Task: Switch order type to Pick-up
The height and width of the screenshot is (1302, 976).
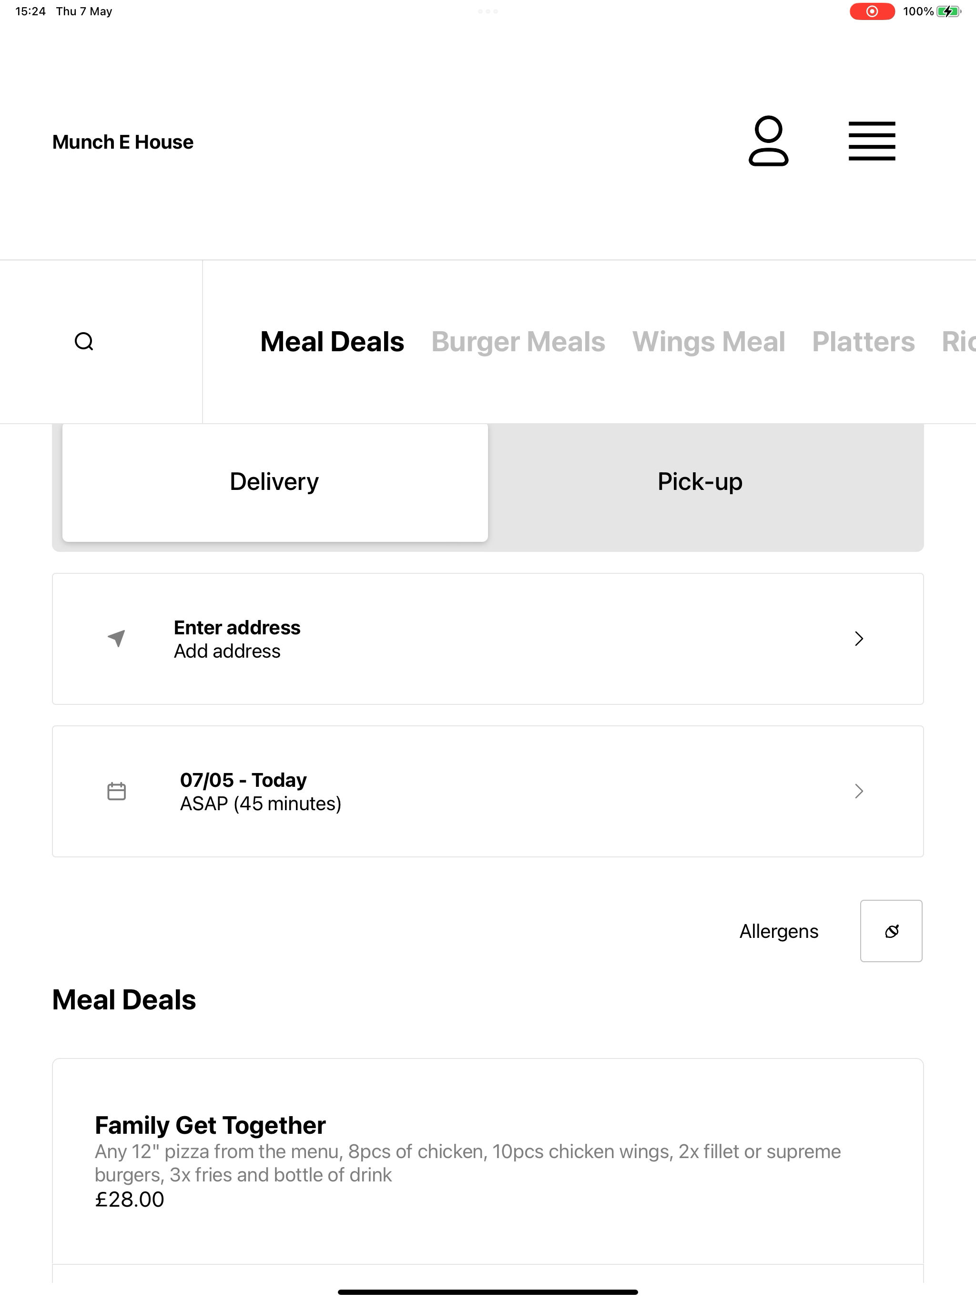Action: pos(700,482)
